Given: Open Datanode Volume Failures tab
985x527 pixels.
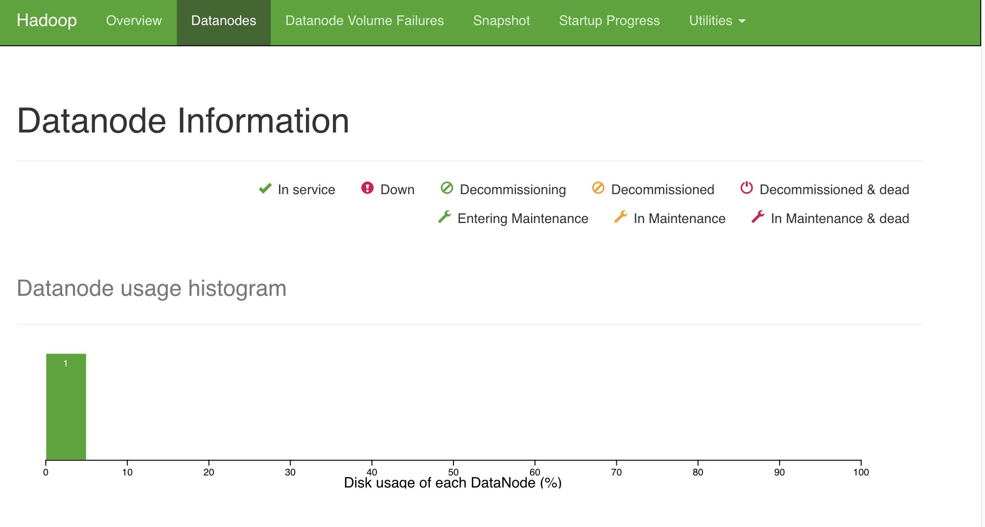Looking at the screenshot, I should [x=364, y=21].
